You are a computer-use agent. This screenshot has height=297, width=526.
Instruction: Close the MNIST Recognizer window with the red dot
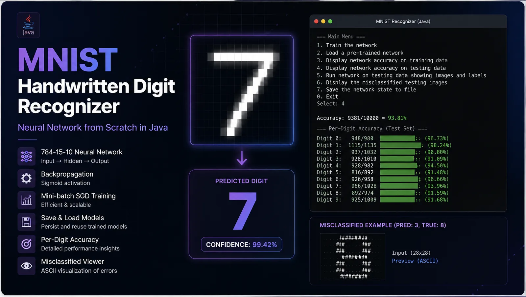click(316, 21)
